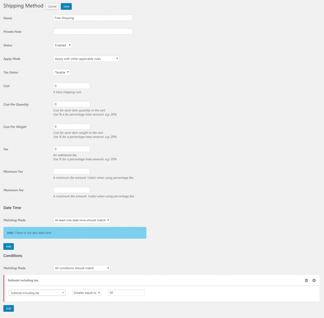The image size is (324, 318).
Task: Click the Subtotal including tax condition header
Action: click(x=162, y=280)
